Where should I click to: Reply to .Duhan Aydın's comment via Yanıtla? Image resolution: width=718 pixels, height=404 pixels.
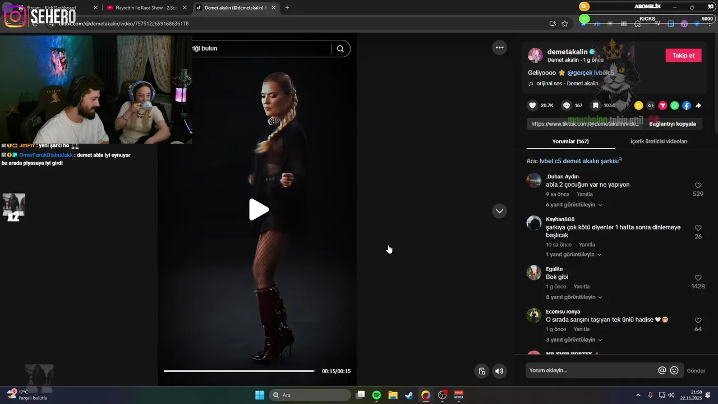coord(585,195)
